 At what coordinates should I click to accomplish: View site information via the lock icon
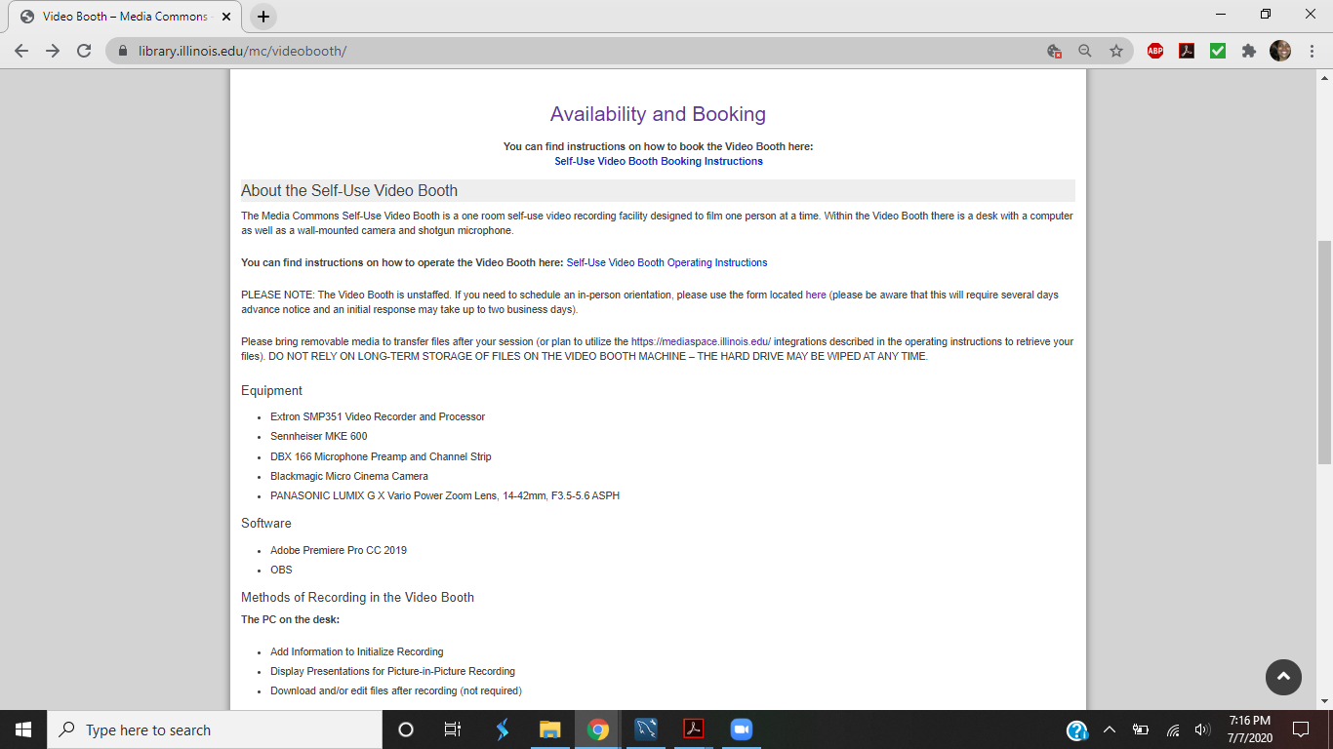click(123, 51)
